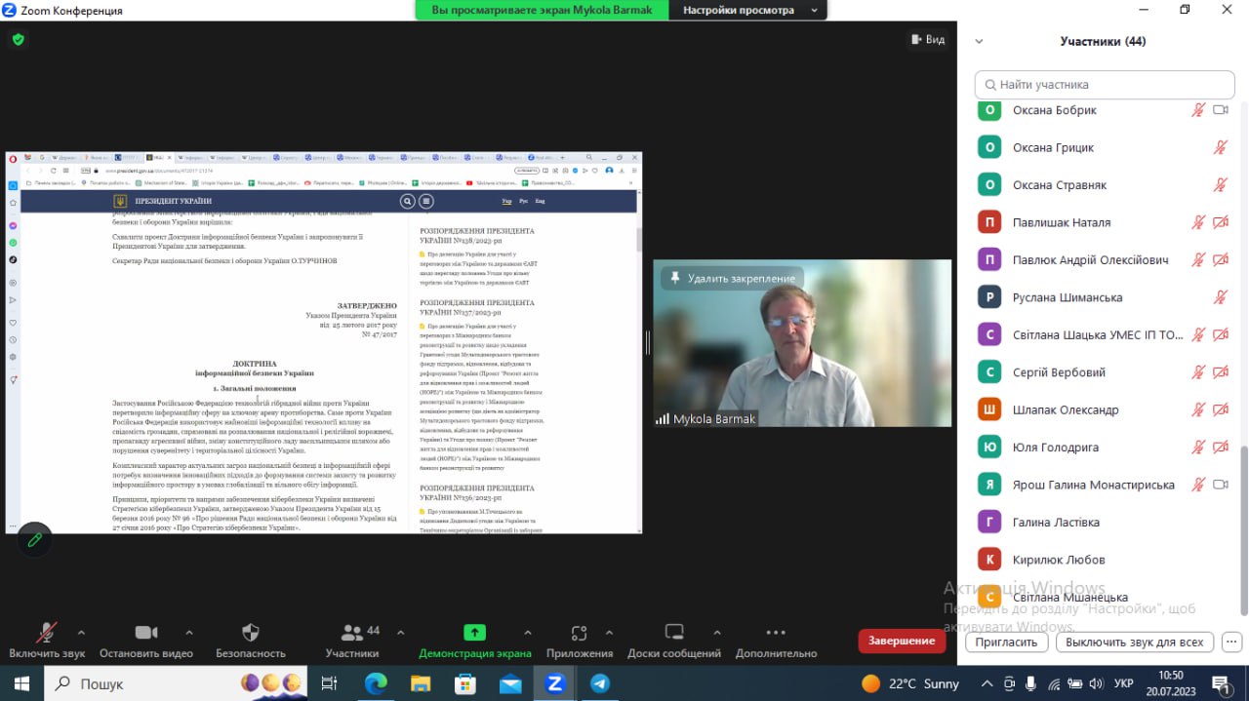Click Оксана Бобрик's muted microphone icon
Screen dimensions: 1249x701
pyautogui.click(x=1198, y=110)
